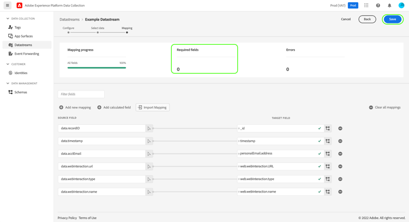The image size is (409, 222).
Task: Edit the web.webInteraction.type target field
Action: click(x=280, y=179)
